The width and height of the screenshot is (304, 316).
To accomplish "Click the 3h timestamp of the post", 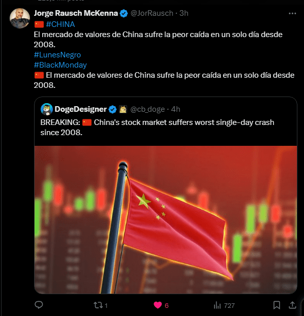I will click(184, 13).
